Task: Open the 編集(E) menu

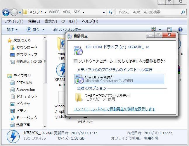Action: 34,21
